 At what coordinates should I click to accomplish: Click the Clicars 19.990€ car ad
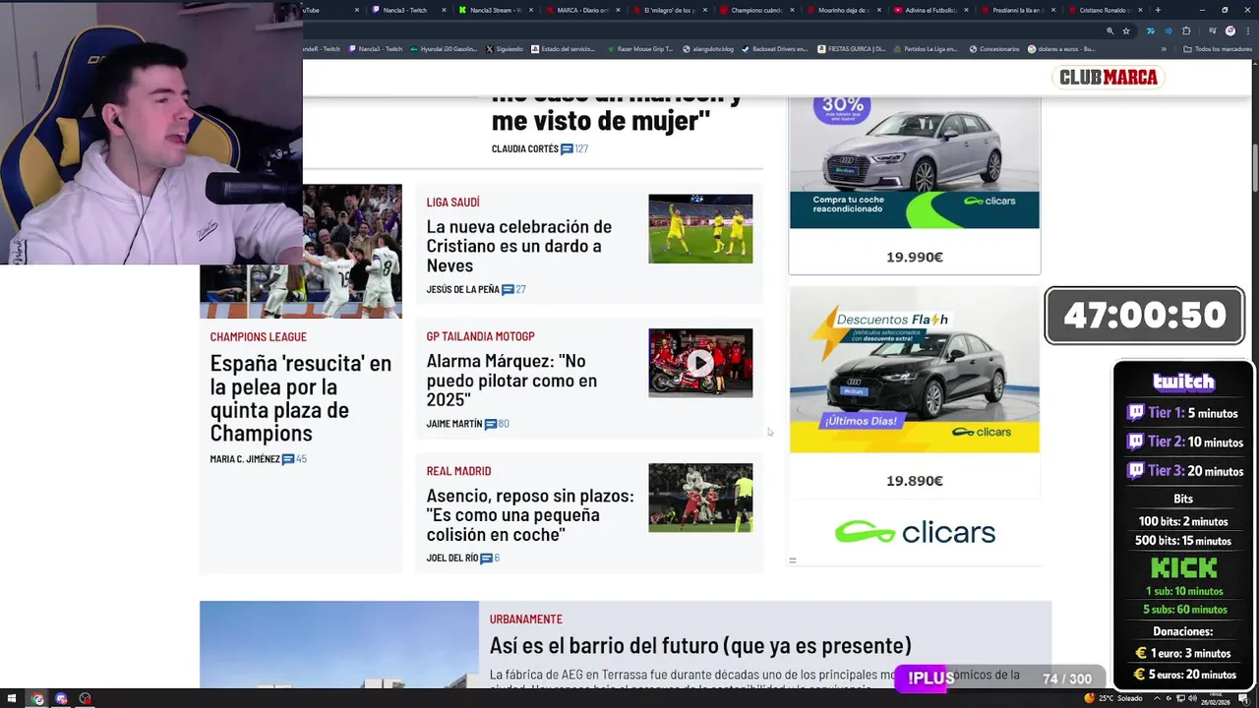pyautogui.click(x=915, y=185)
